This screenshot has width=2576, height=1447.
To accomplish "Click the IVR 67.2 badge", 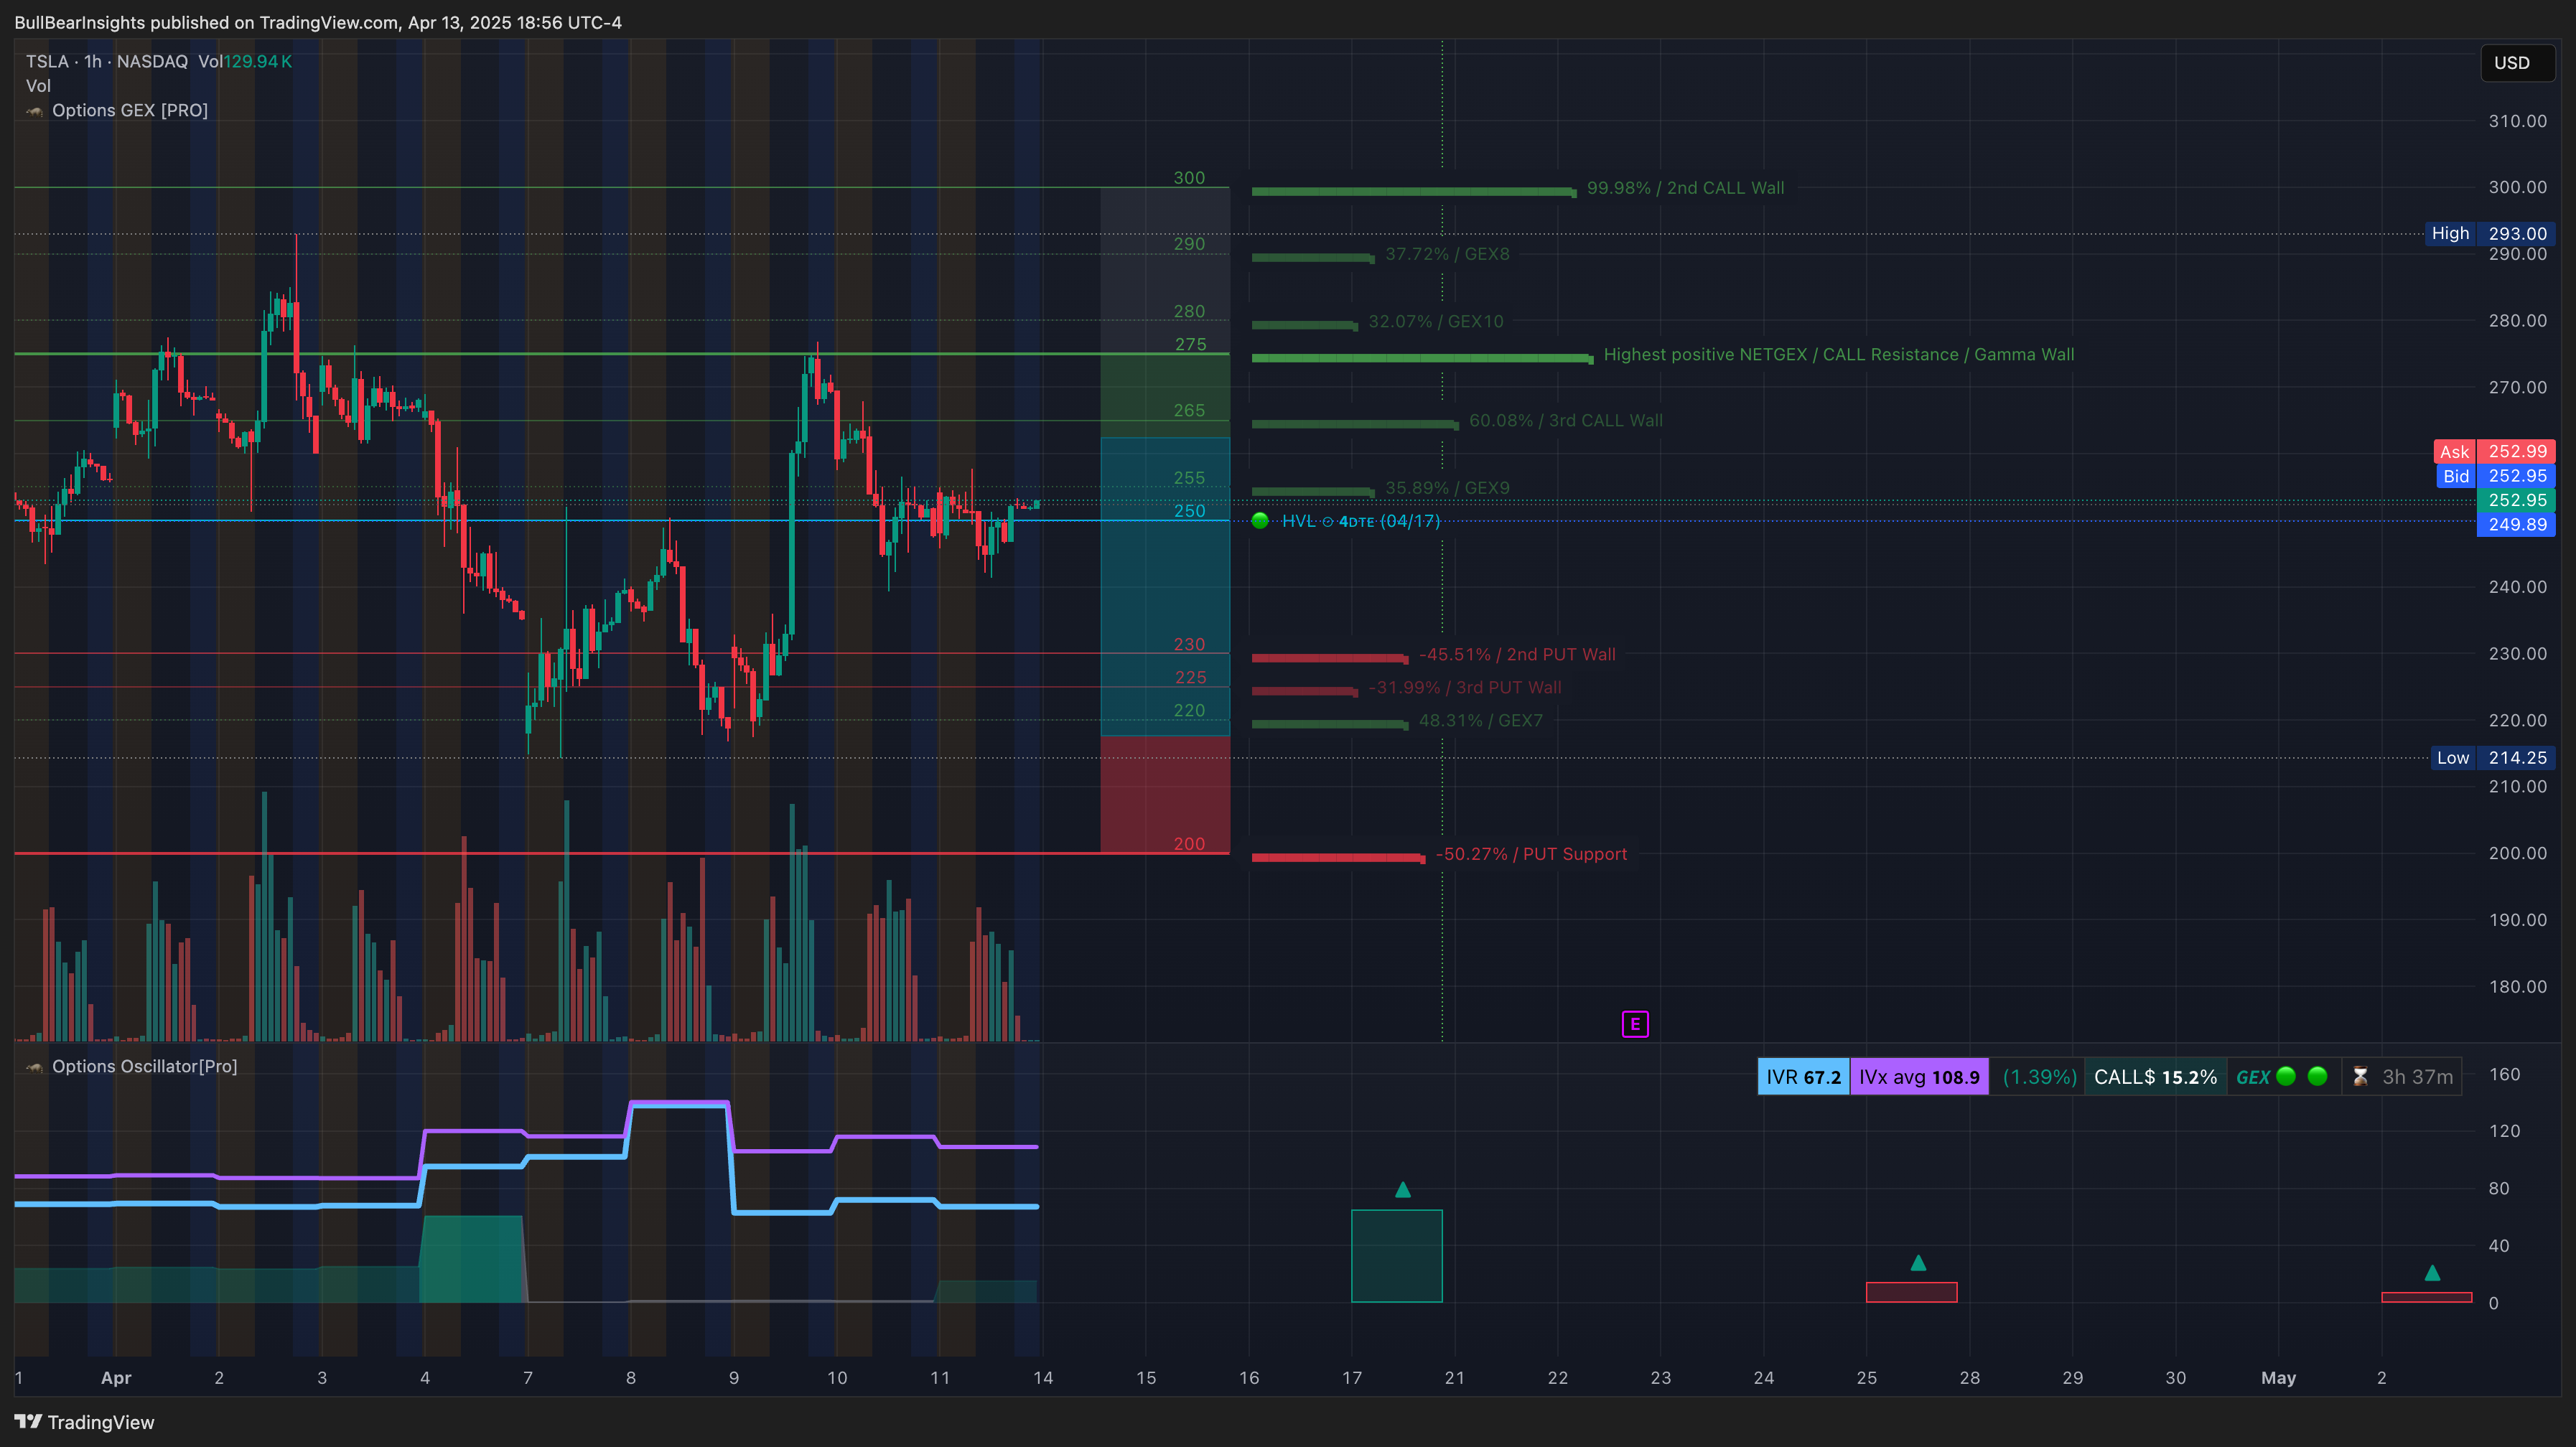I will pyautogui.click(x=1804, y=1077).
